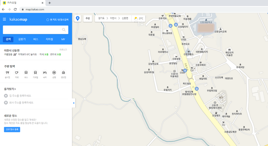Enable '현 지도 내 장소검색' radio option

(x=57, y=20)
